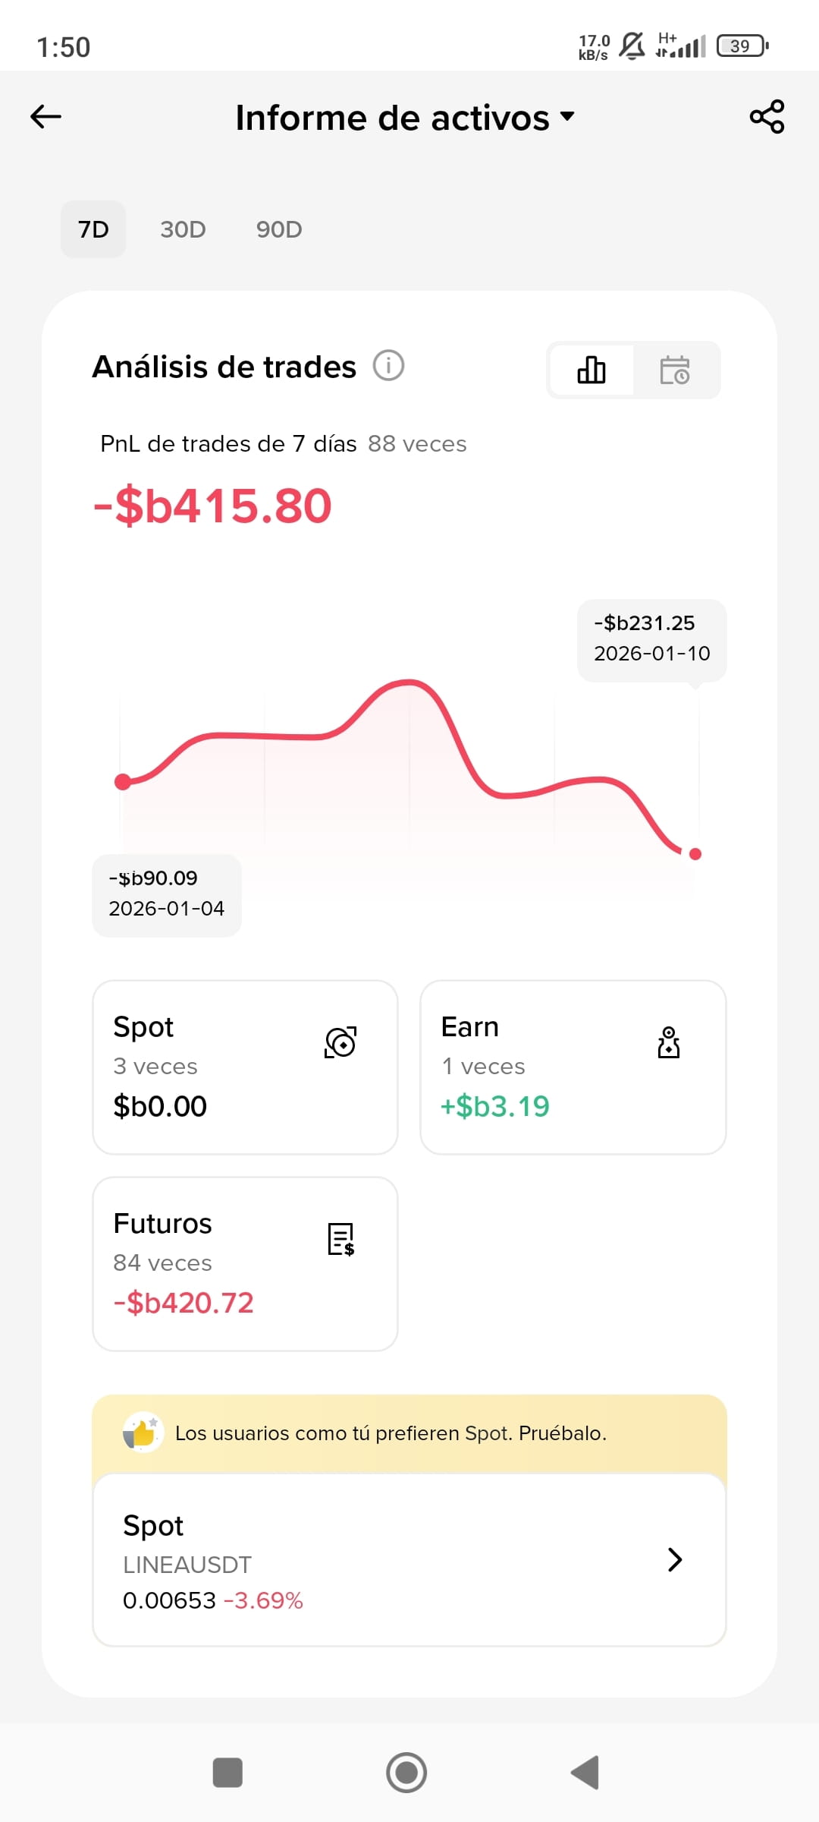The height and width of the screenshot is (1822, 819).
Task: Tap the 2026-01-10 chart end point
Action: (695, 854)
